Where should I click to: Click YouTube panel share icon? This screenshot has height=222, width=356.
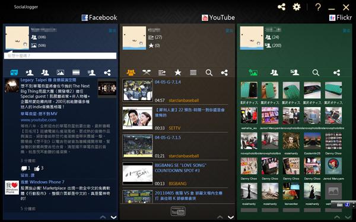coord(224,72)
